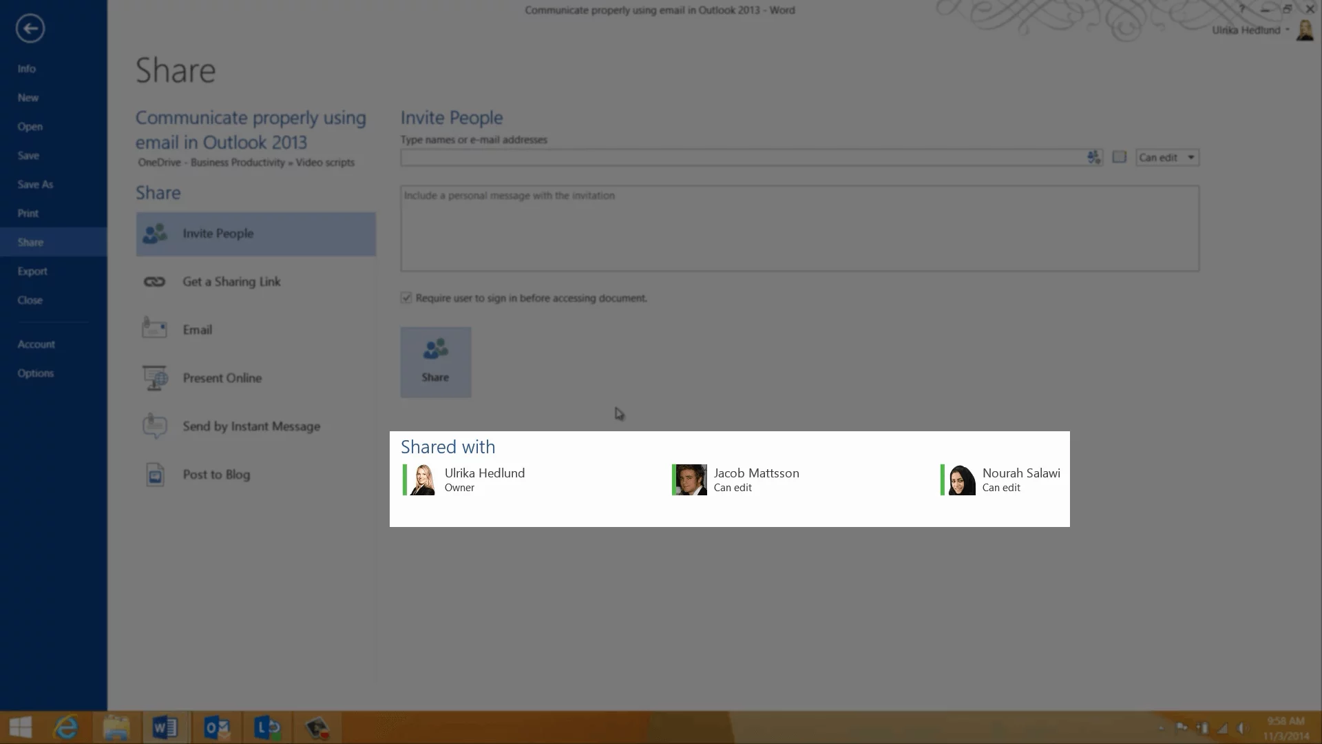This screenshot has width=1322, height=744.
Task: Toggle the require sign-in checkbox
Action: pyautogui.click(x=406, y=298)
